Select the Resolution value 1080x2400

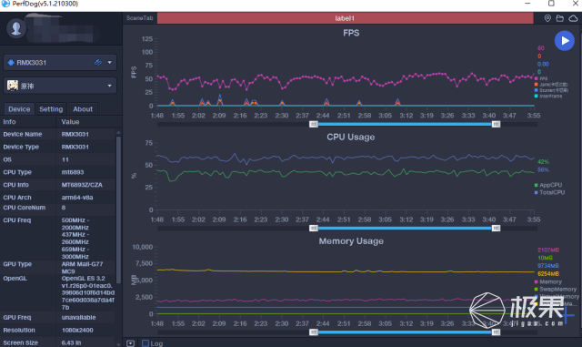pyautogui.click(x=77, y=330)
